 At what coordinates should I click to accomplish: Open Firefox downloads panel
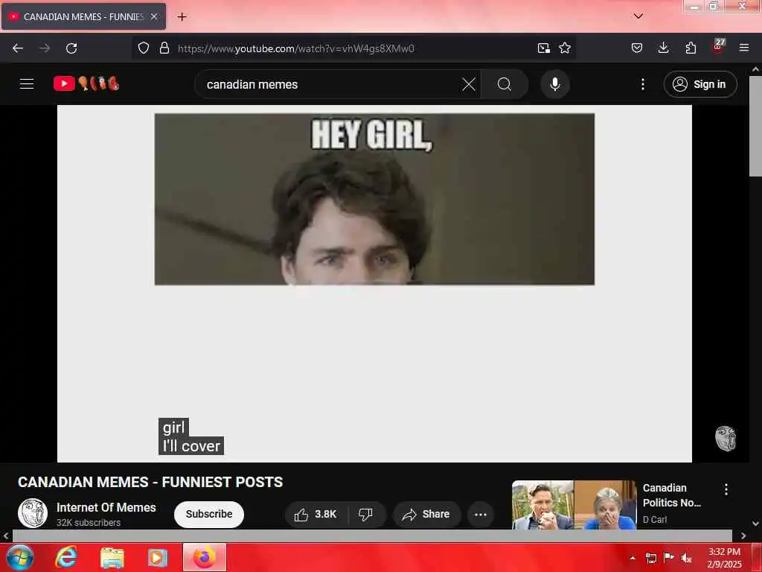(x=663, y=48)
